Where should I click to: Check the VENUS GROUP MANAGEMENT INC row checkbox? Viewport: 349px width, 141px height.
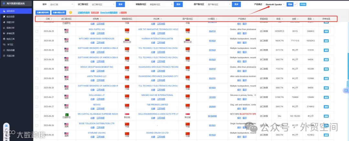(37, 69)
